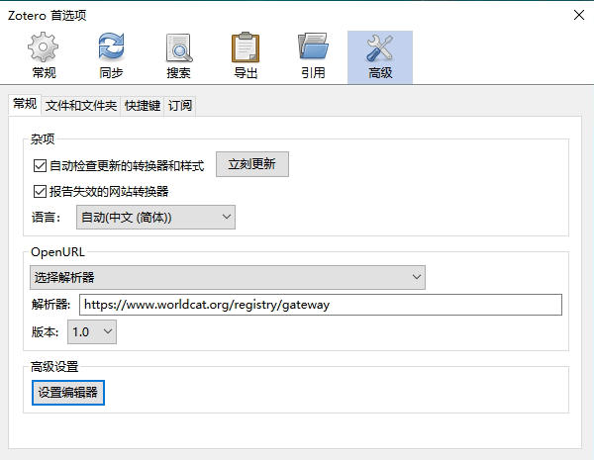
Task: Click the OpenURL group label
Action: [57, 252]
